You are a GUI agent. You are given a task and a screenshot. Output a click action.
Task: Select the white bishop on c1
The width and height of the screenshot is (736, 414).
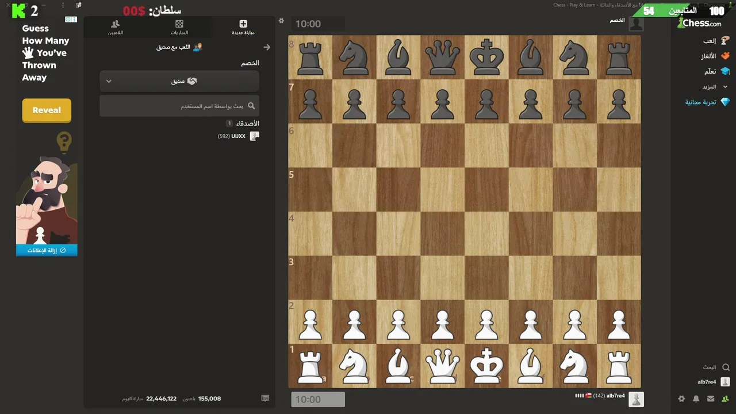[x=398, y=365]
